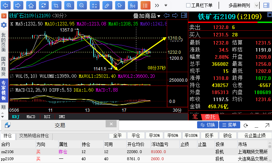Click the 平50% button

(173, 135)
